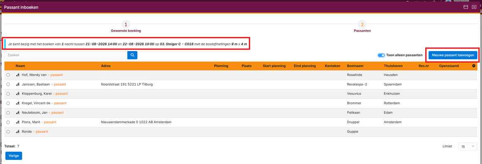Sort by the Kenteken column header

332,66
